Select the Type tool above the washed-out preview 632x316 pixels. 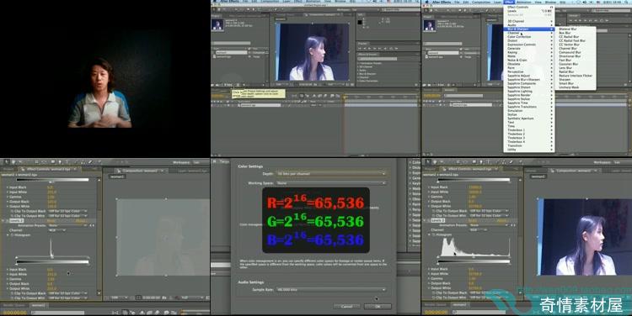tap(67, 161)
